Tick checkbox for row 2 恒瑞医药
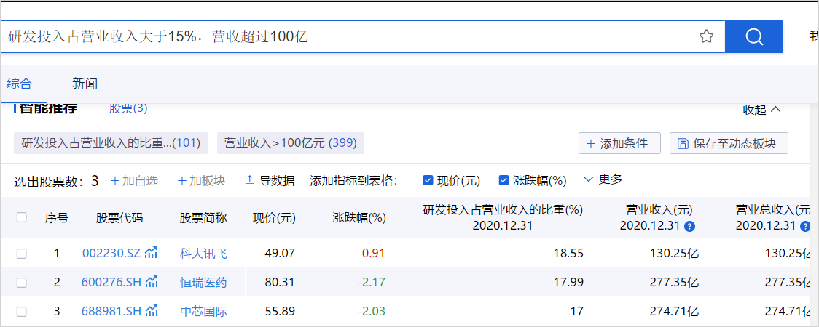The image size is (819, 327). pos(21,283)
